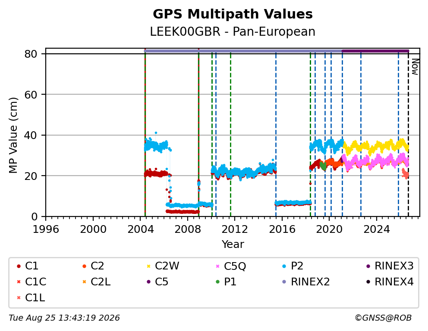Click the 2024 x-axis tick label
Image resolution: width=428 pixels, height=331 pixels.
(x=376, y=229)
